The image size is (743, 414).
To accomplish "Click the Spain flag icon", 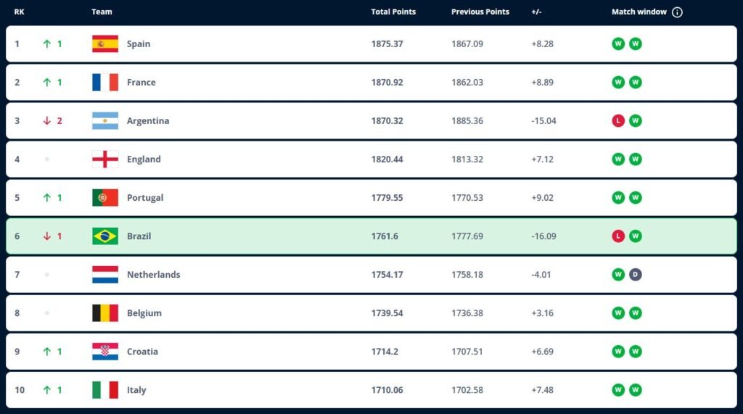I will click(x=105, y=44).
